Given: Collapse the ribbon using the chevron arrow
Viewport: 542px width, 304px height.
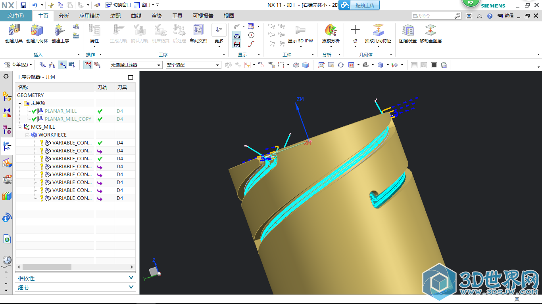Looking at the screenshot, I should pyautogui.click(x=479, y=16).
